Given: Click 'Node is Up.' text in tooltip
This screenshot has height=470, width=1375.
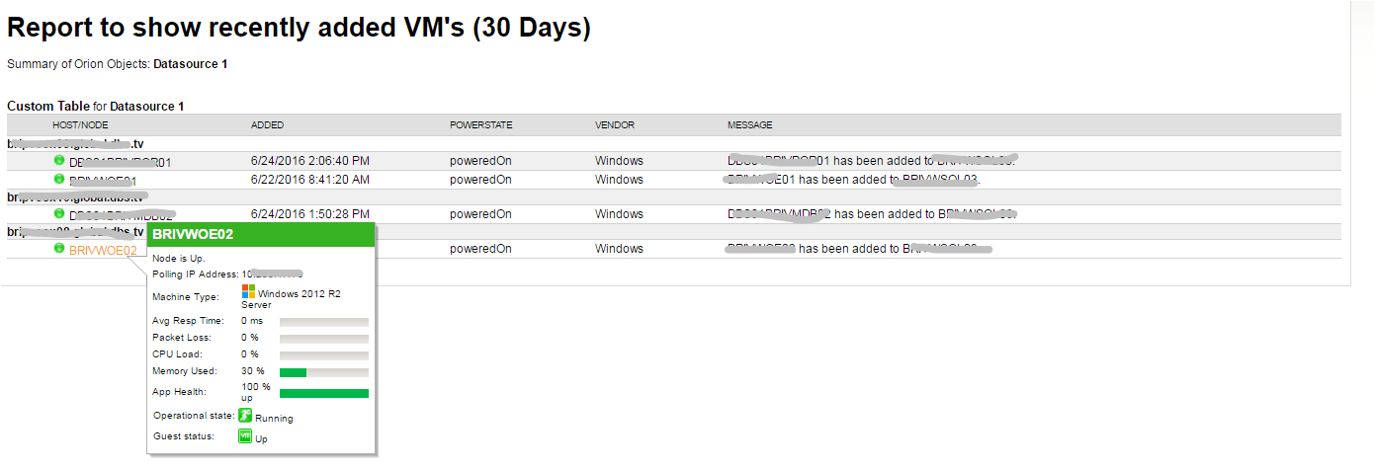Looking at the screenshot, I should [x=178, y=258].
